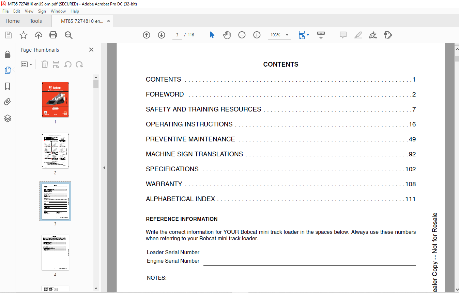Image resolution: width=459 pixels, height=293 pixels.
Task: Zoom in with plus icon
Action: [x=257, y=35]
